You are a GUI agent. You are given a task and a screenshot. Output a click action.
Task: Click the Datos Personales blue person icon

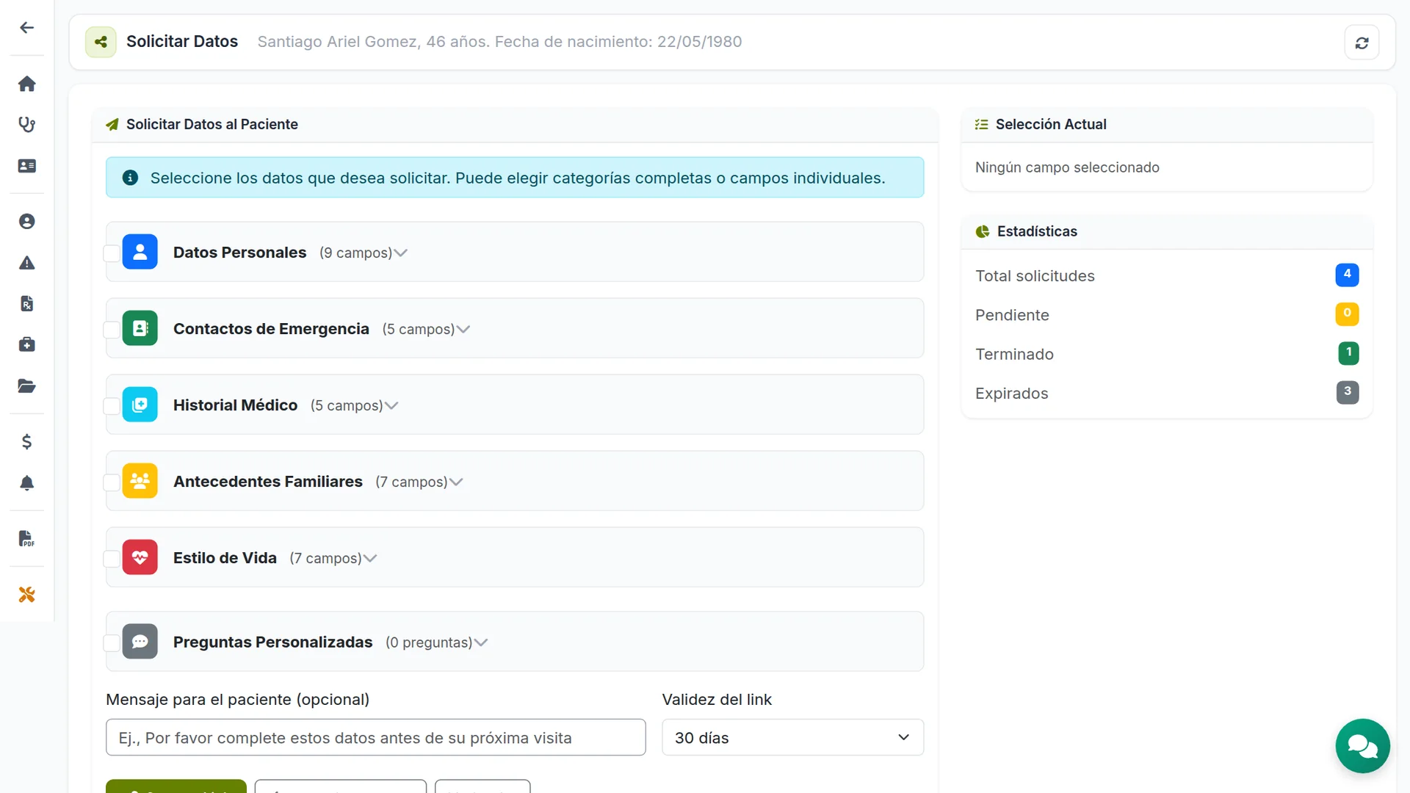[140, 252]
